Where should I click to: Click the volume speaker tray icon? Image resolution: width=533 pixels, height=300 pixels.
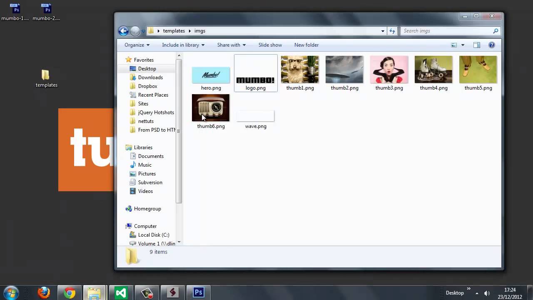487,293
